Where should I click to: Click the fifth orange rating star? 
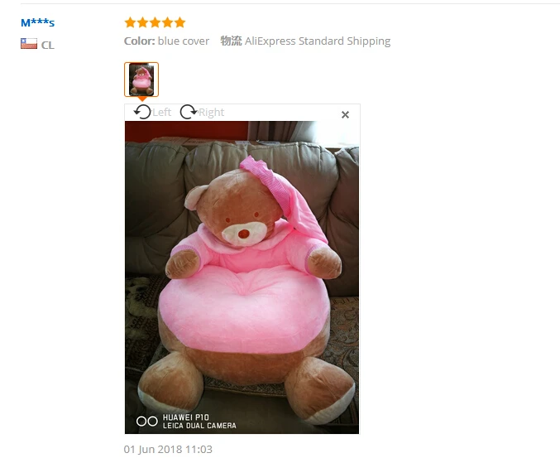(179, 22)
